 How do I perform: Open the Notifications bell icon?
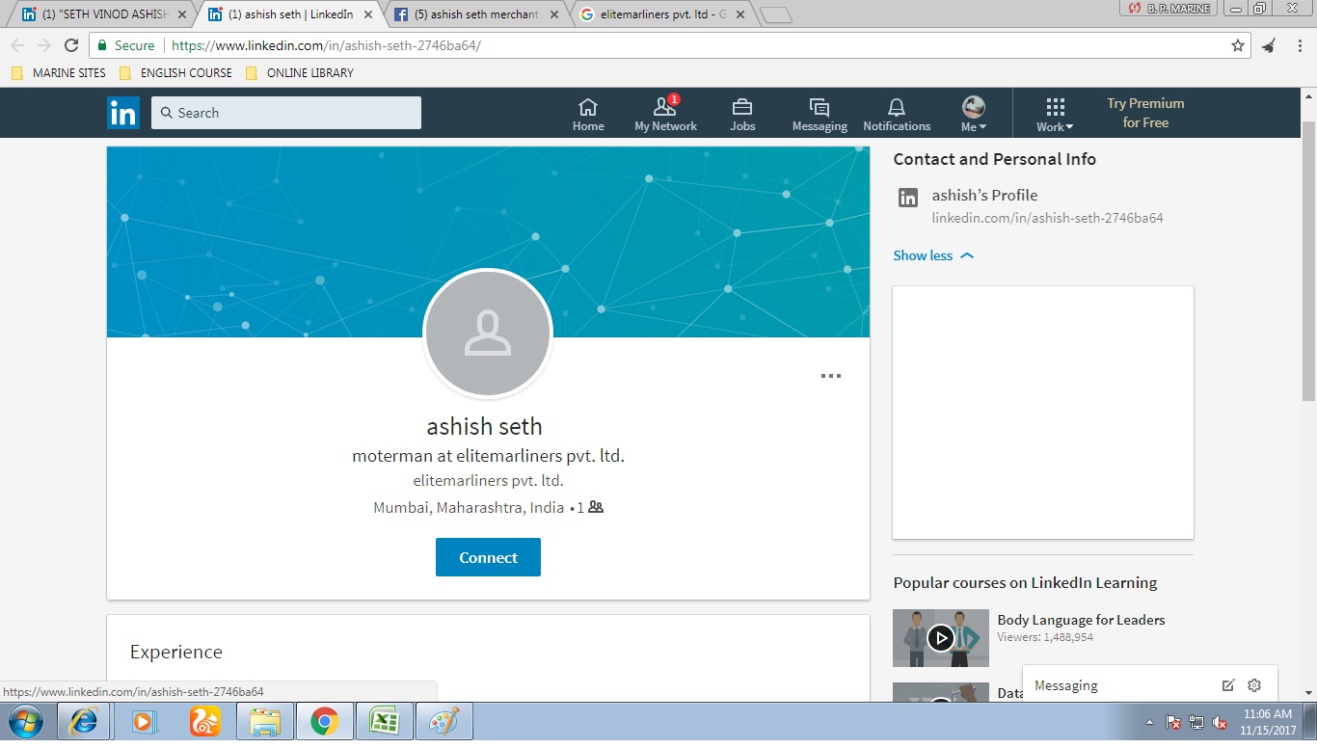897,113
